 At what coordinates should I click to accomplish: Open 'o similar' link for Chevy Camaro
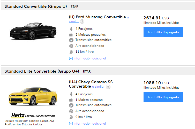coord(98,87)
